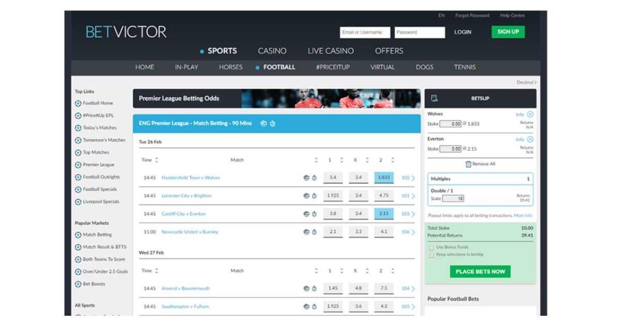Remove the Wolves selection from betslip

[530, 114]
